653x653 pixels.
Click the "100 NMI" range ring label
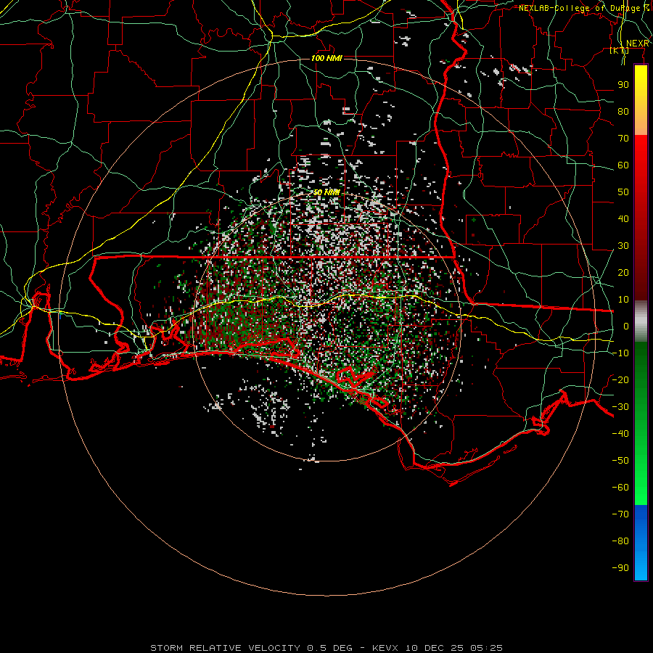pyautogui.click(x=327, y=58)
